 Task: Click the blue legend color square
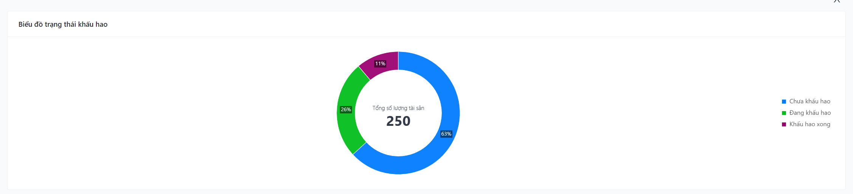tap(784, 102)
